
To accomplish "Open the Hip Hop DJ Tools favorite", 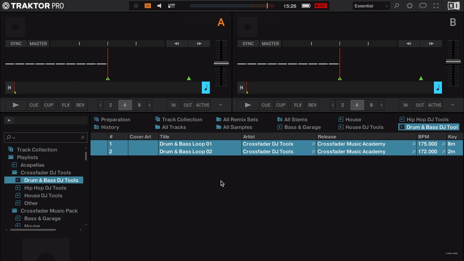I will [427, 120].
